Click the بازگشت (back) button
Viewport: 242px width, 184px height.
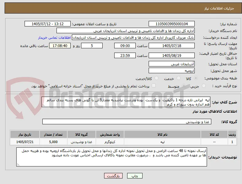[113, 176]
